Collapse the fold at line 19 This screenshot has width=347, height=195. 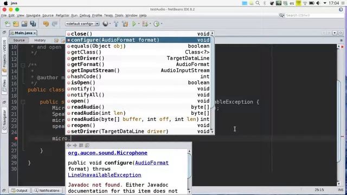[x=23, y=102]
